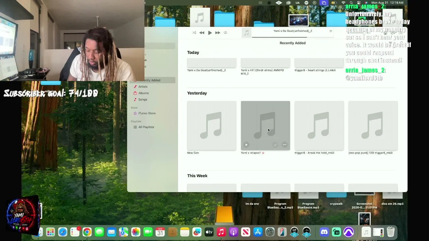Select triggar8 - heart strings (I.).mkiii
Image resolution: width=429 pixels, height=241 pixels.
click(315, 70)
